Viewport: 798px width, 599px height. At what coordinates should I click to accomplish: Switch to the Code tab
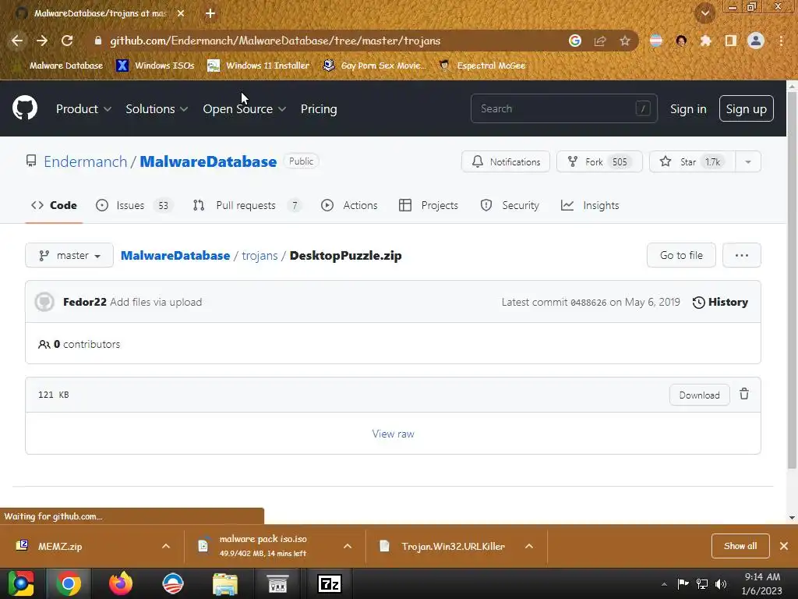click(54, 205)
